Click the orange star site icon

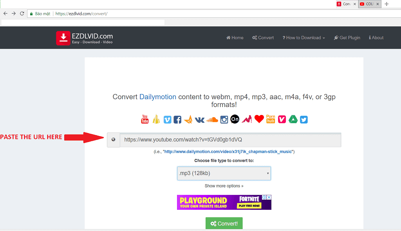[188, 119]
